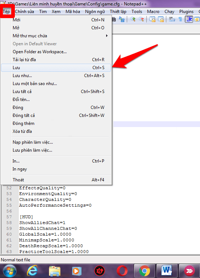This screenshot has height=278, width=200.
Task: Click Đóng tất cả menu item
Action: click(56, 115)
